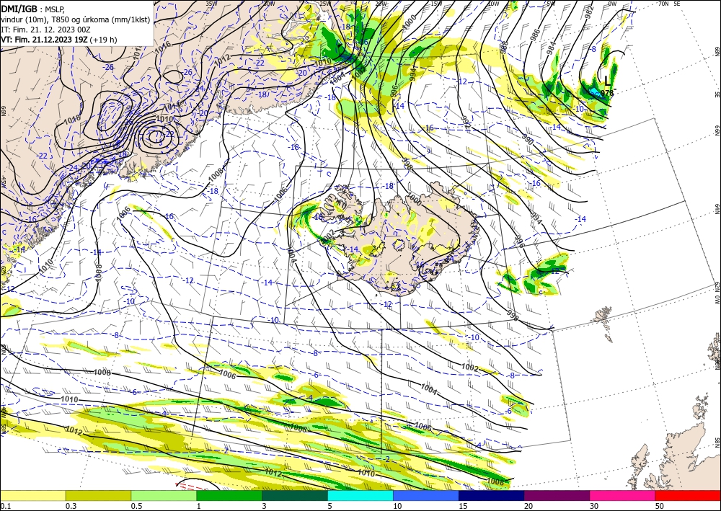Click the '978' pressure value beside the low
Image resolution: width=721 pixels, height=511 pixels.
pyautogui.click(x=607, y=93)
